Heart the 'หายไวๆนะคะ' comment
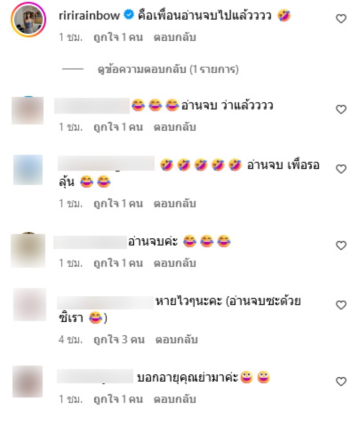The height and width of the screenshot is (426, 359). (x=341, y=305)
